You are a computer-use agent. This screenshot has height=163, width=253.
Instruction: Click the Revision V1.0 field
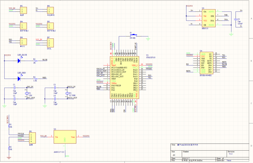[x=236, y=153]
